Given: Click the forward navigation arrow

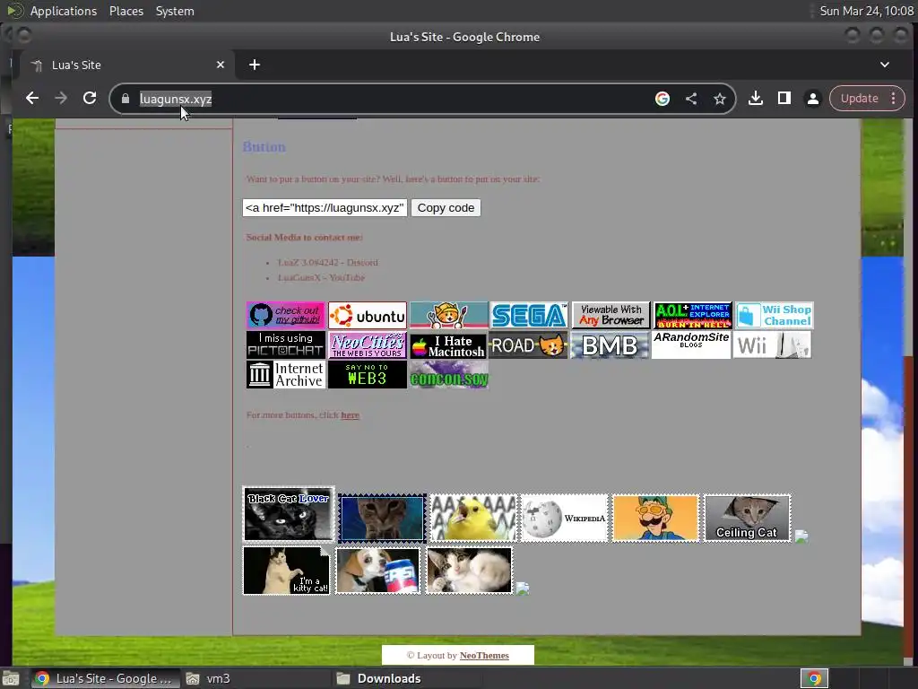Looking at the screenshot, I should pyautogui.click(x=61, y=99).
